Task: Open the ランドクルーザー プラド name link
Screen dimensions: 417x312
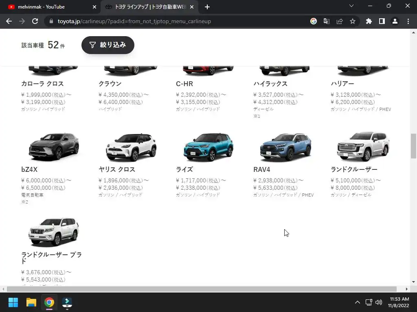Action: (51, 258)
